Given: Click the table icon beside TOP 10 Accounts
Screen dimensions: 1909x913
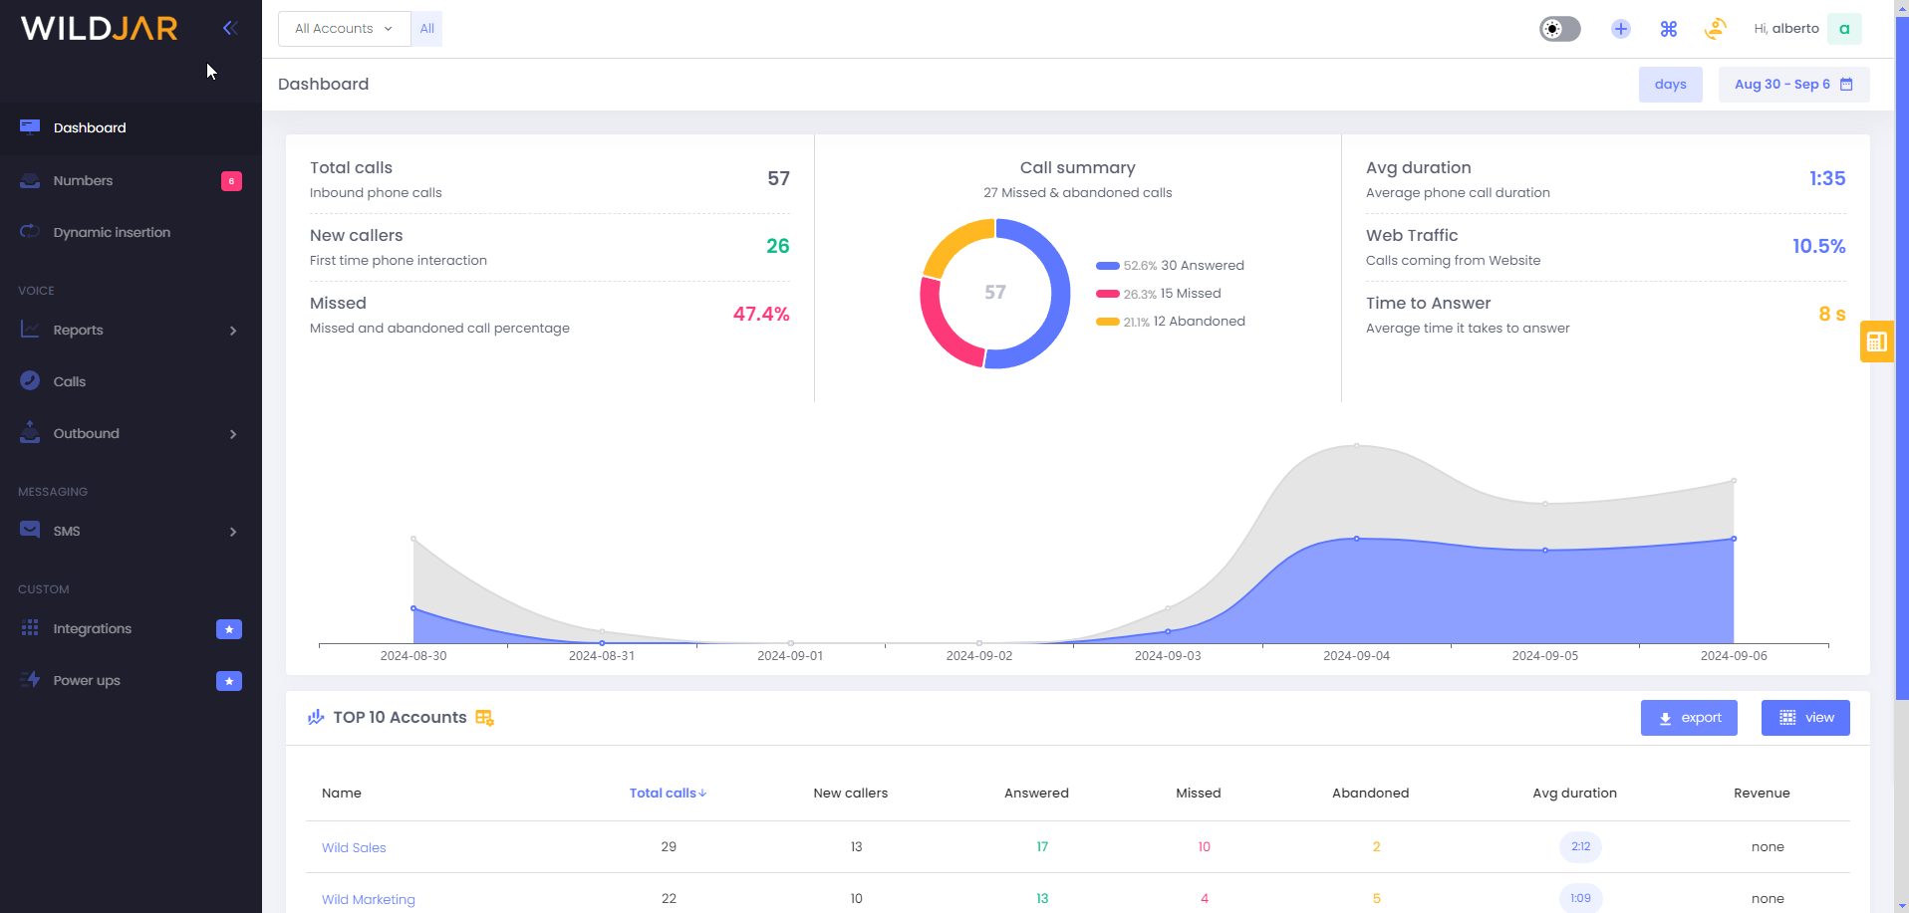Looking at the screenshot, I should (485, 718).
